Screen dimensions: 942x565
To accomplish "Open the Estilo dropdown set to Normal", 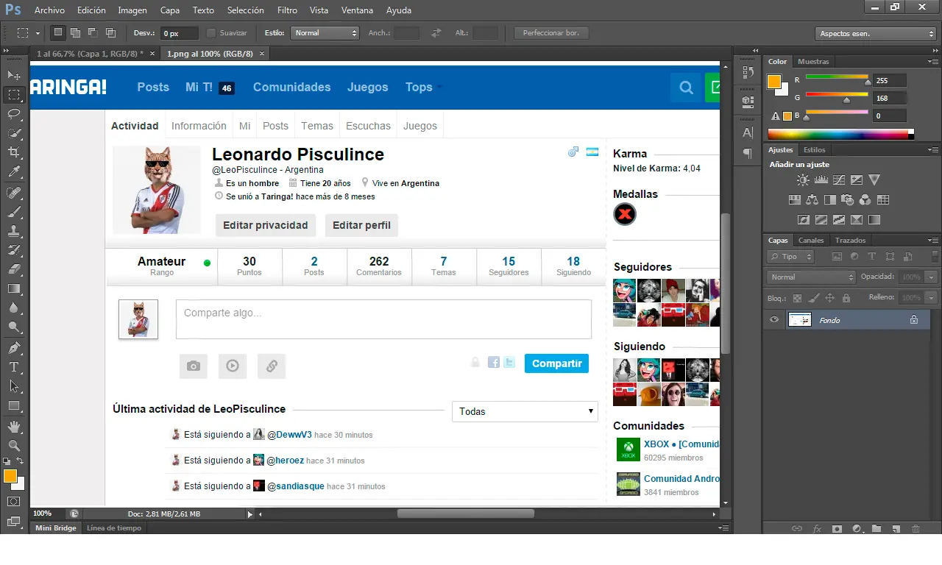I will pyautogui.click(x=325, y=33).
